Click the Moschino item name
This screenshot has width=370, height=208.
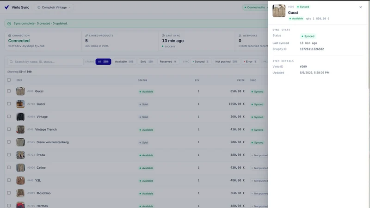(43, 193)
